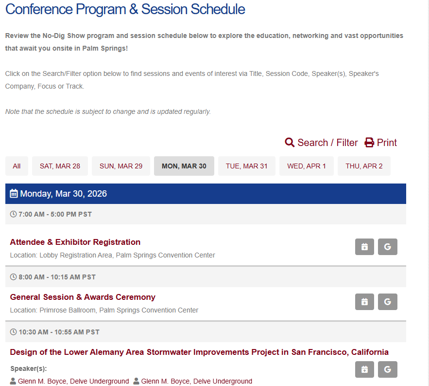
Task: Switch to SUN, MAR 29 tab
Action: click(121, 166)
